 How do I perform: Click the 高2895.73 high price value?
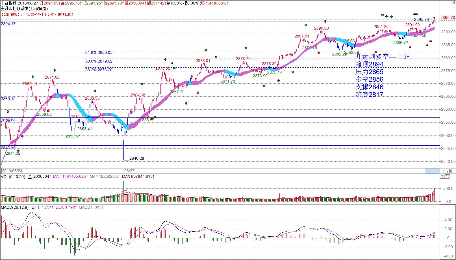tap(71, 3)
